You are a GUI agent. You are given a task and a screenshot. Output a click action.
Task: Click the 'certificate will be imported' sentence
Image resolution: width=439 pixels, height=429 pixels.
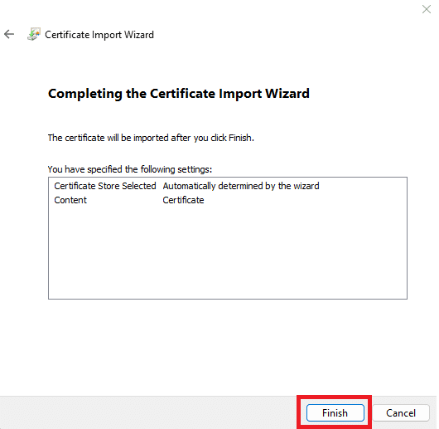point(151,138)
